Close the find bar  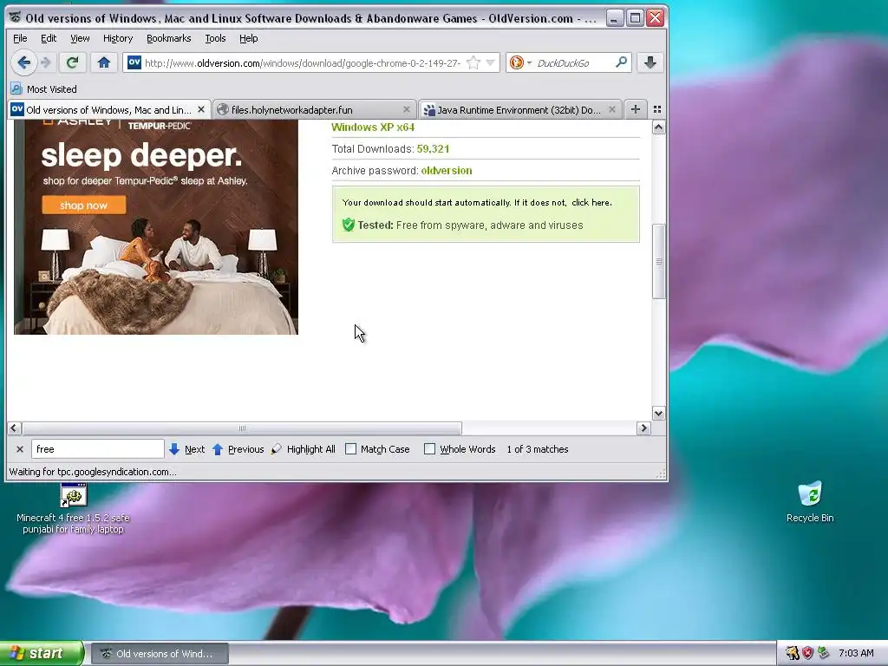click(x=20, y=449)
